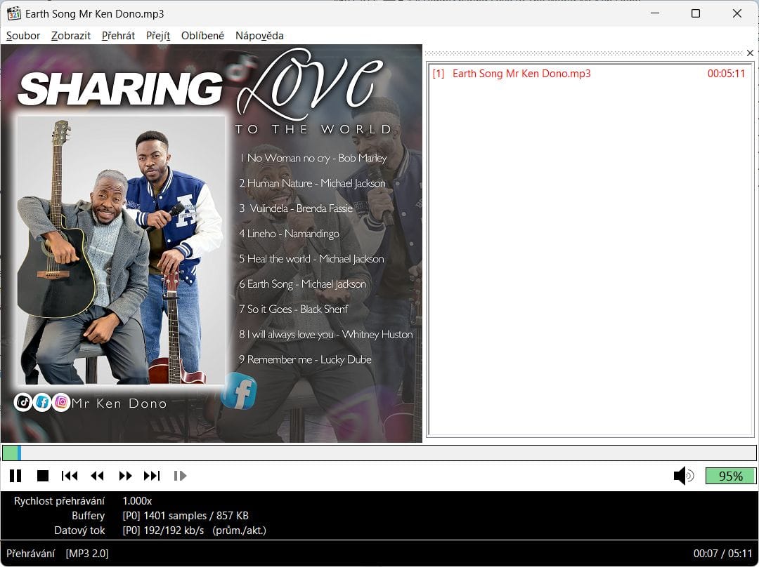Minimize the player window
Viewport: 759px width, 567px height.
tap(655, 13)
